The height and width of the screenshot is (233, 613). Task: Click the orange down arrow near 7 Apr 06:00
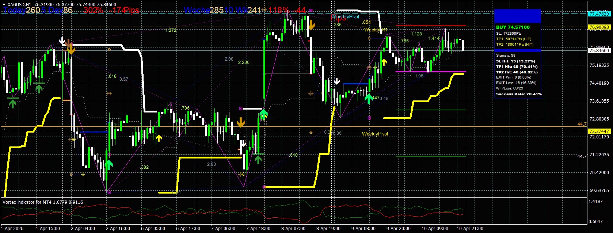click(240, 122)
